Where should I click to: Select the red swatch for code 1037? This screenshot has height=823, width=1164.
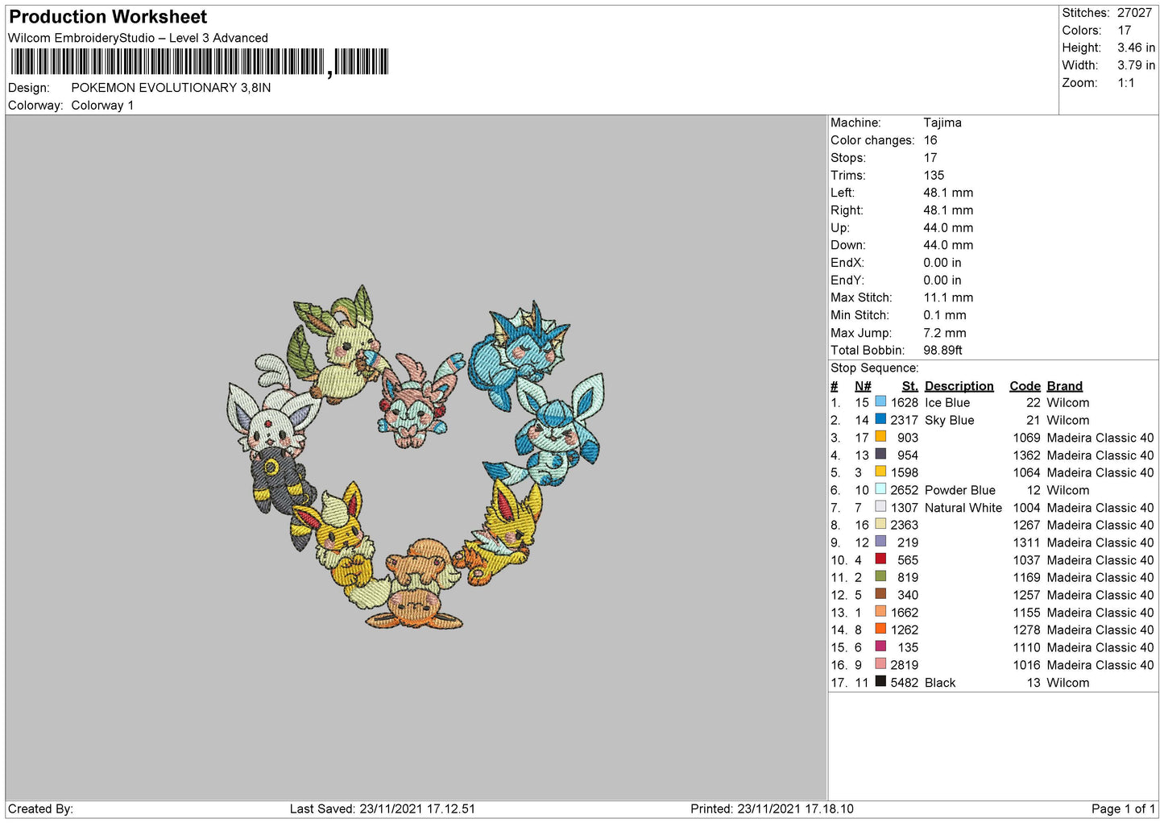[x=880, y=559]
